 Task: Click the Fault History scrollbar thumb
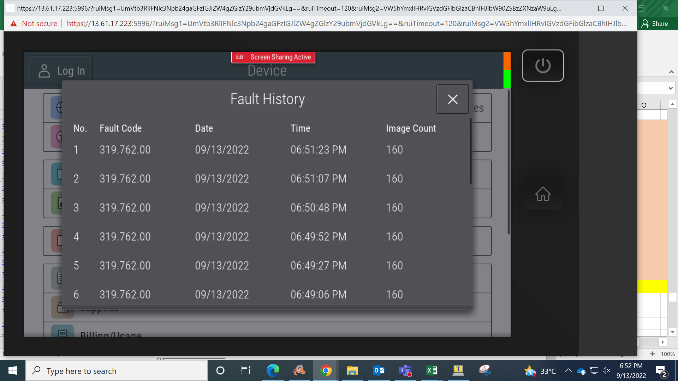[x=470, y=152]
